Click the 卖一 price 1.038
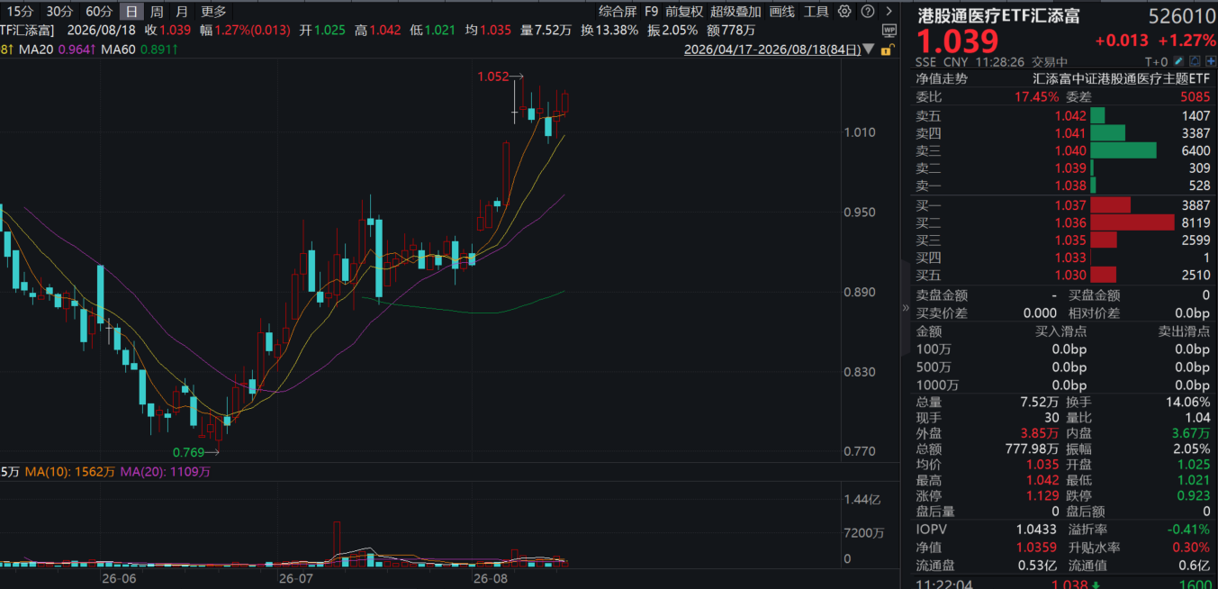 tap(1070, 186)
